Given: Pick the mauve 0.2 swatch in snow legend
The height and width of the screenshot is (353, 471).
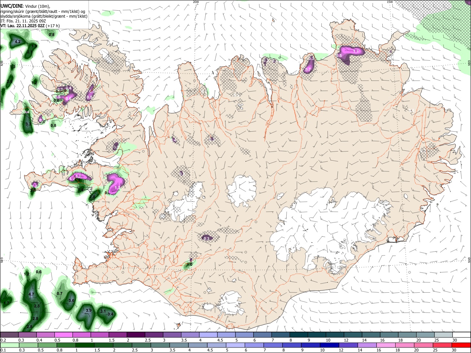Looking at the screenshot, I should [9, 335].
